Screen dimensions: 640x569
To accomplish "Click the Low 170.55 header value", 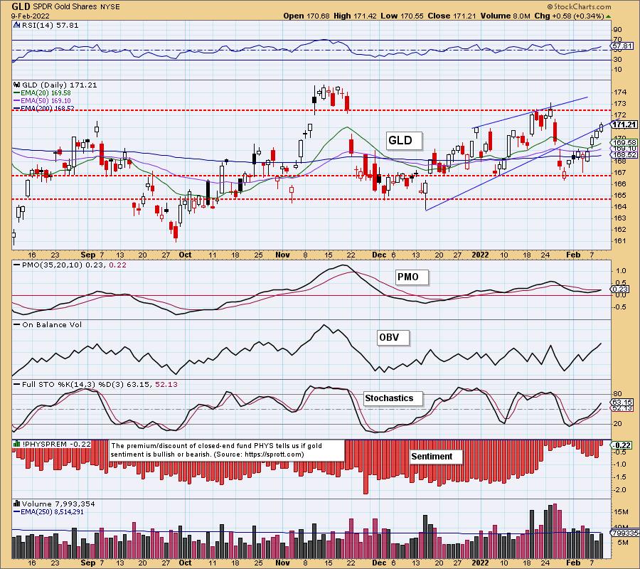I will pos(402,16).
